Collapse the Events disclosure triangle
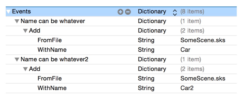 point(9,12)
